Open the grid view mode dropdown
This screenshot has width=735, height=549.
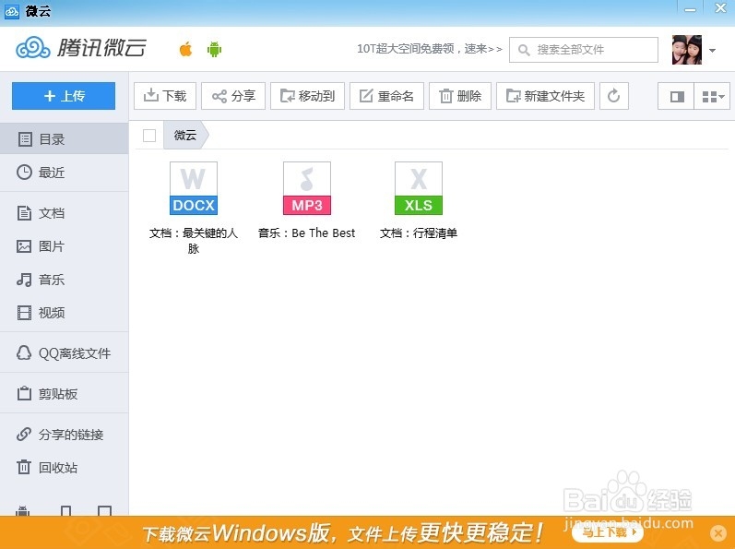point(712,97)
